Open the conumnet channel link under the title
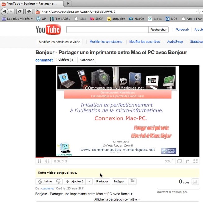The image size is (203, 203). tap(44, 60)
